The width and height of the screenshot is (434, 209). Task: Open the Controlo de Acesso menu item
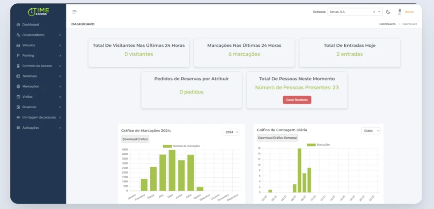pyautogui.click(x=39, y=66)
